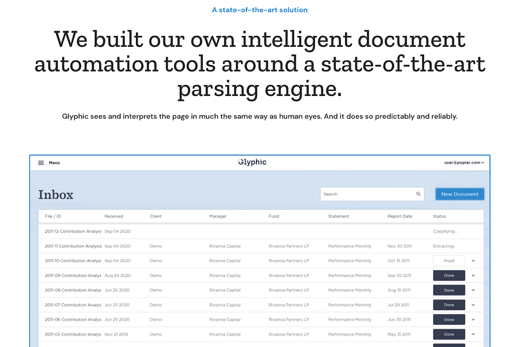This screenshot has width=516, height=347.
Task: Select 2011-11 Contribution Analysis file
Action: tap(73, 246)
